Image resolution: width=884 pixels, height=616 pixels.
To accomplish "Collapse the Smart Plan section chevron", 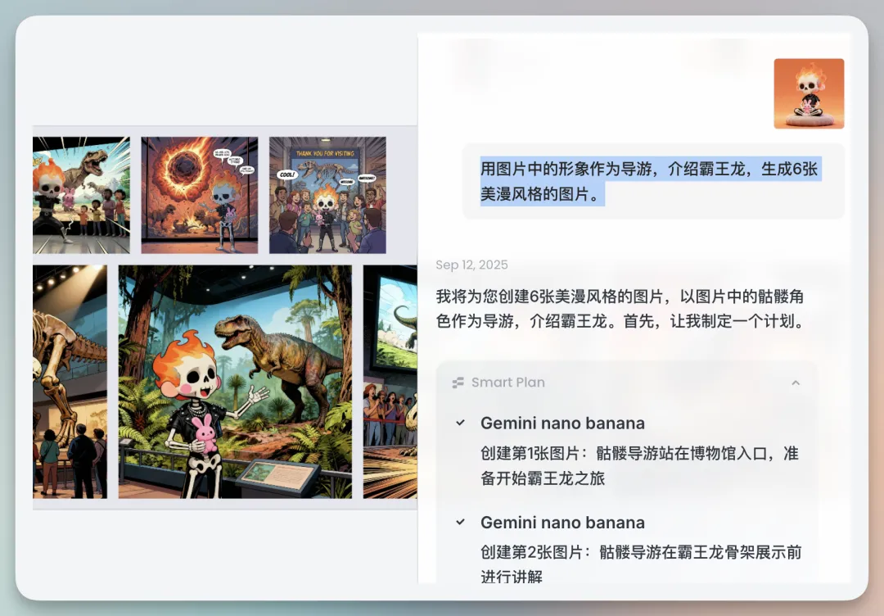I will pos(795,383).
